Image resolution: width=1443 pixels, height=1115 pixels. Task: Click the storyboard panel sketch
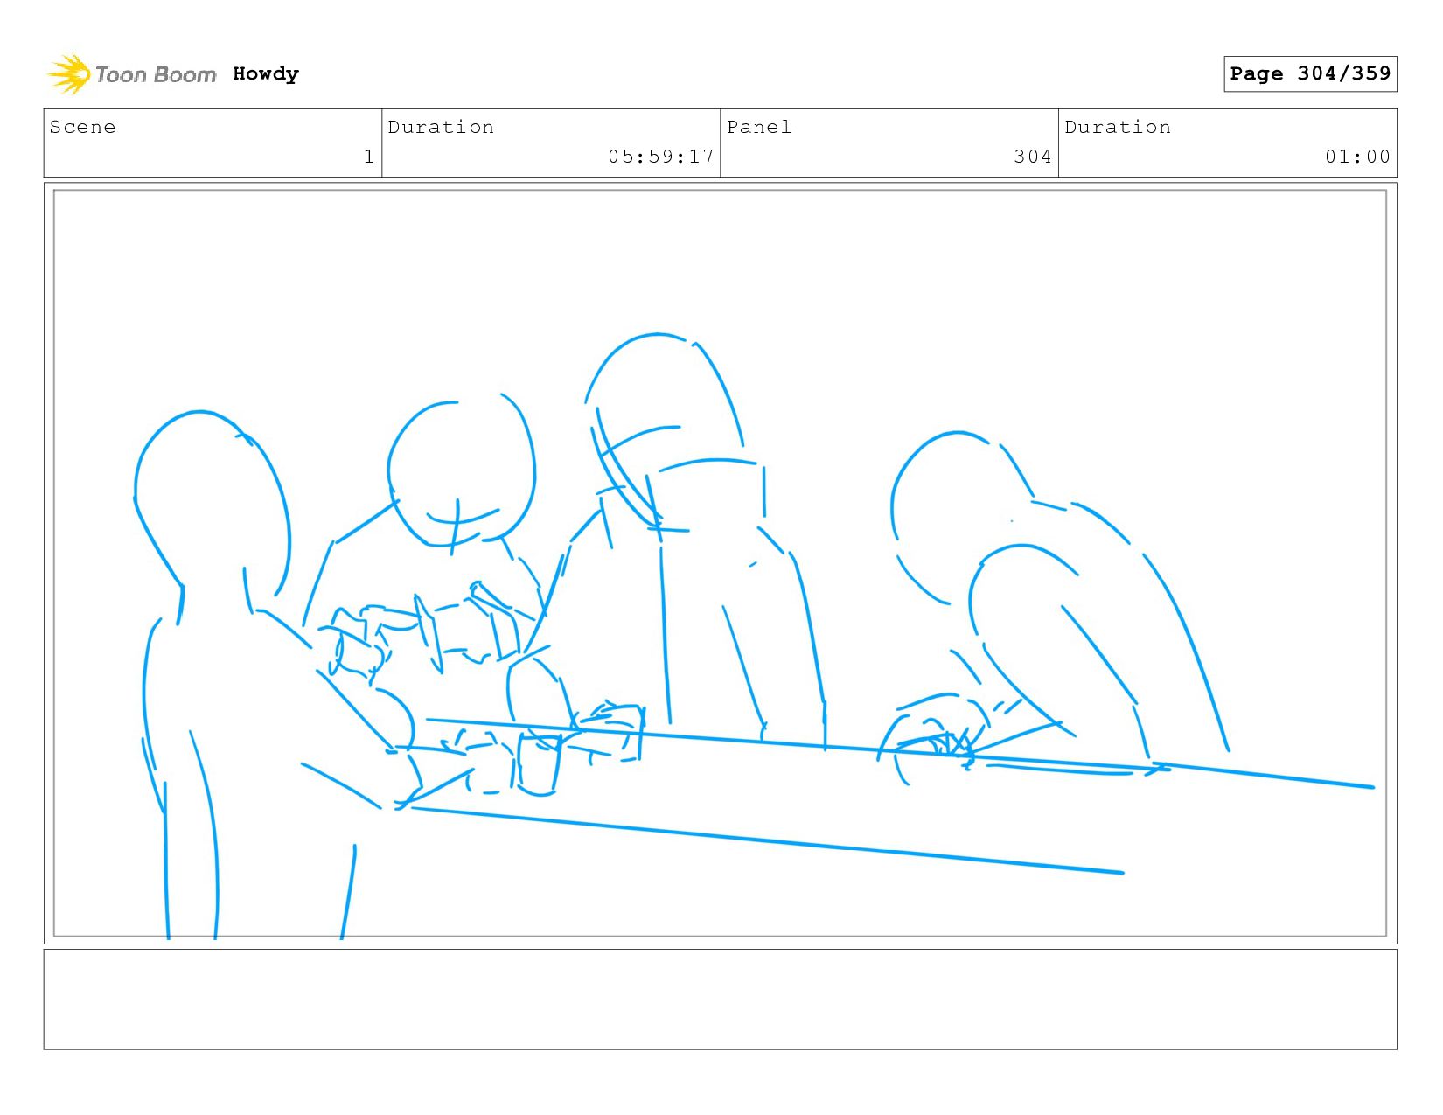click(x=720, y=563)
